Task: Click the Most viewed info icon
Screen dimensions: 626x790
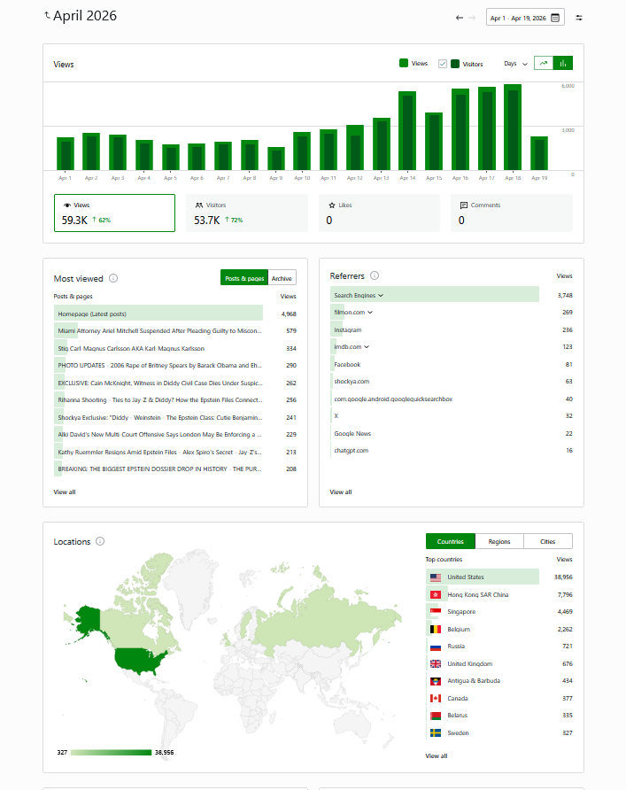Action: pyautogui.click(x=112, y=278)
